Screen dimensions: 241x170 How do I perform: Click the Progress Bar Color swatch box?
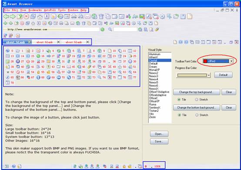coord(192,75)
